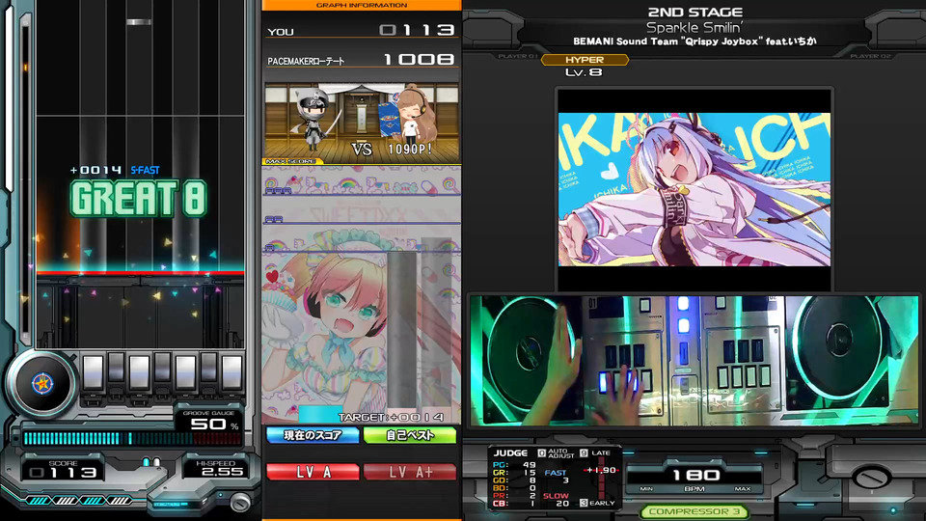
Task: Click the +0014 difference above GREAT
Action: tap(95, 170)
